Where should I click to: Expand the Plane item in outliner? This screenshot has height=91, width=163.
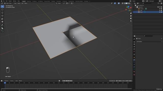coord(137,12)
